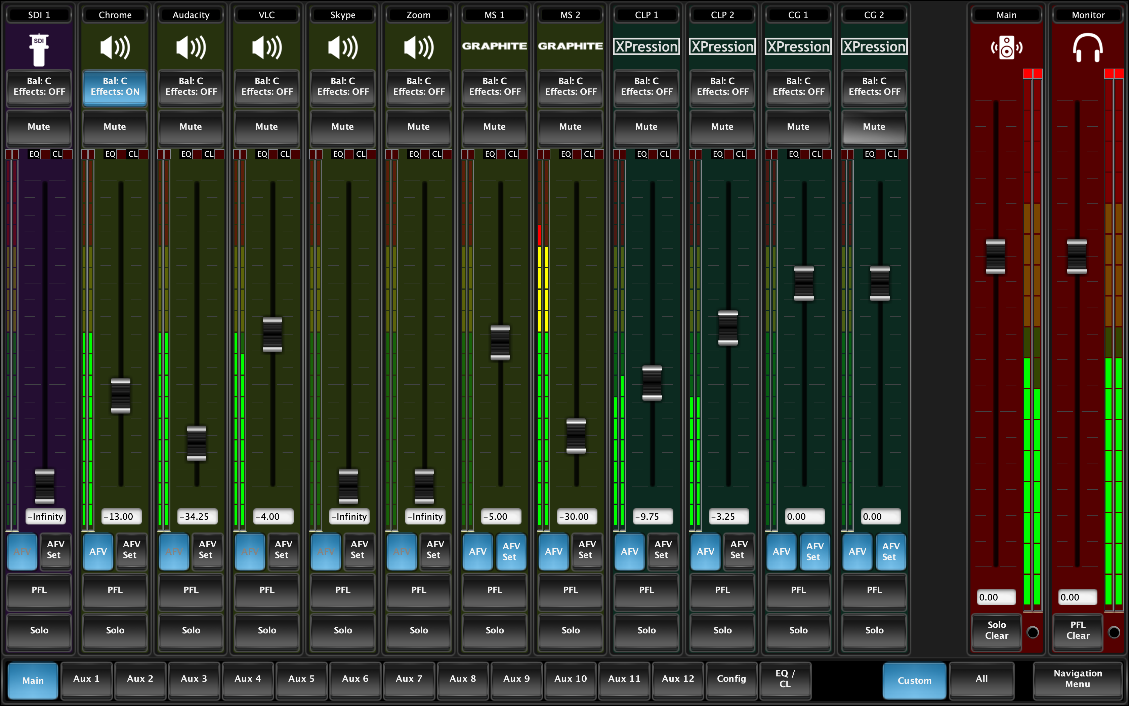1129x706 pixels.
Task: Toggle Effects ON for Chrome channel
Action: (x=114, y=85)
